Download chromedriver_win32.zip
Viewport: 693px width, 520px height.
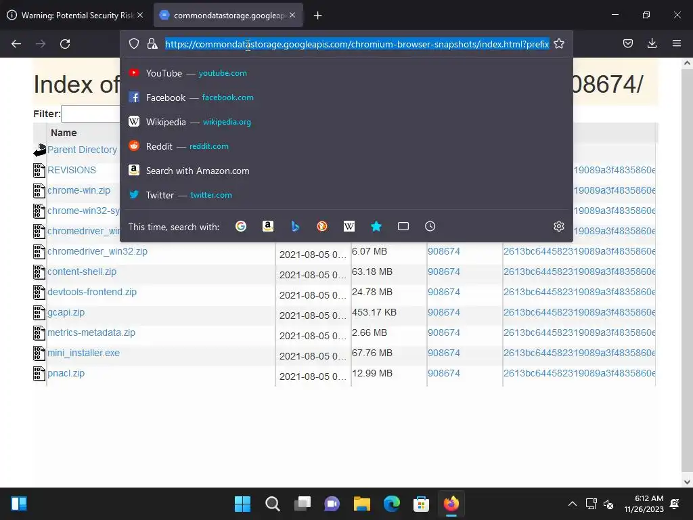(x=97, y=252)
